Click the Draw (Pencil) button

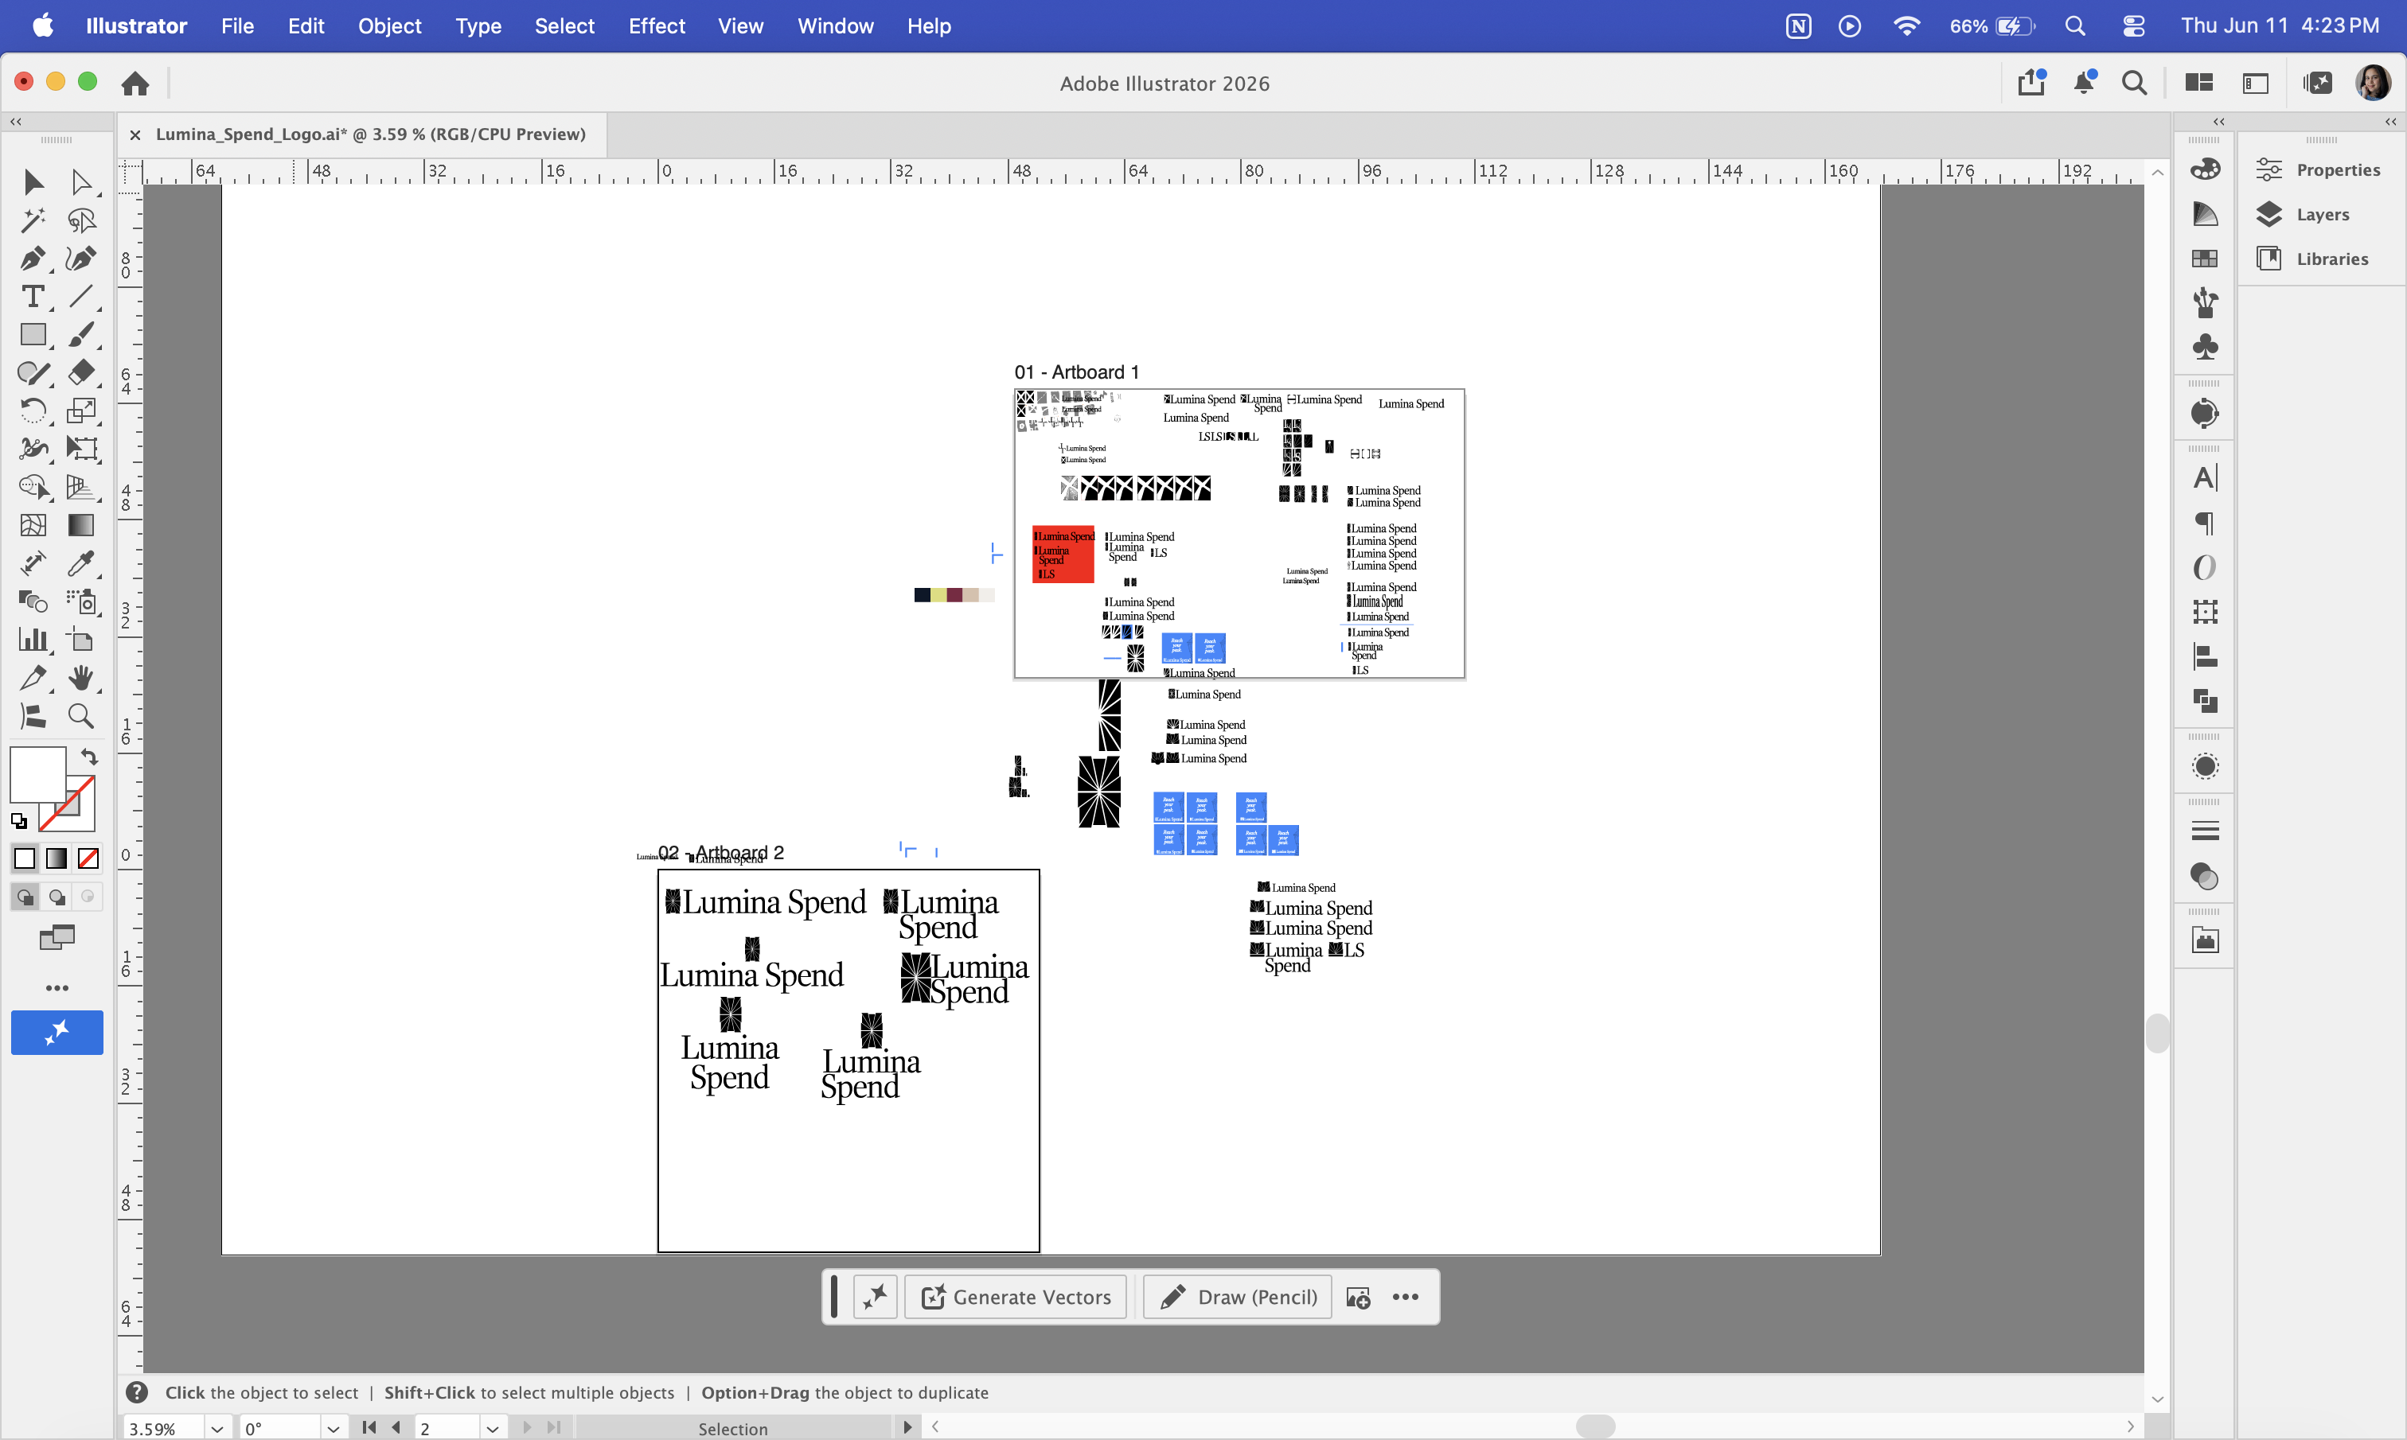pyautogui.click(x=1238, y=1296)
